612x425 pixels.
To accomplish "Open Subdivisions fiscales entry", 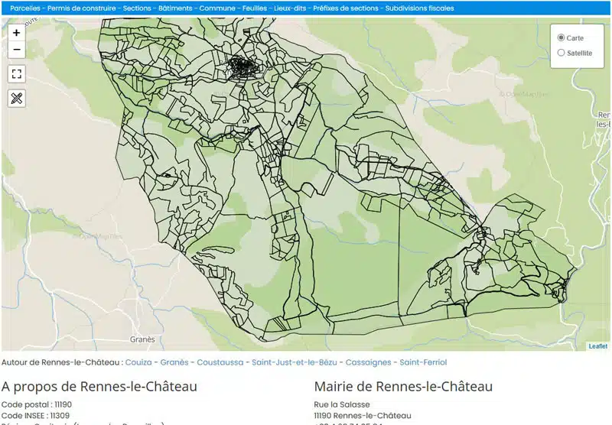I will pyautogui.click(x=419, y=8).
